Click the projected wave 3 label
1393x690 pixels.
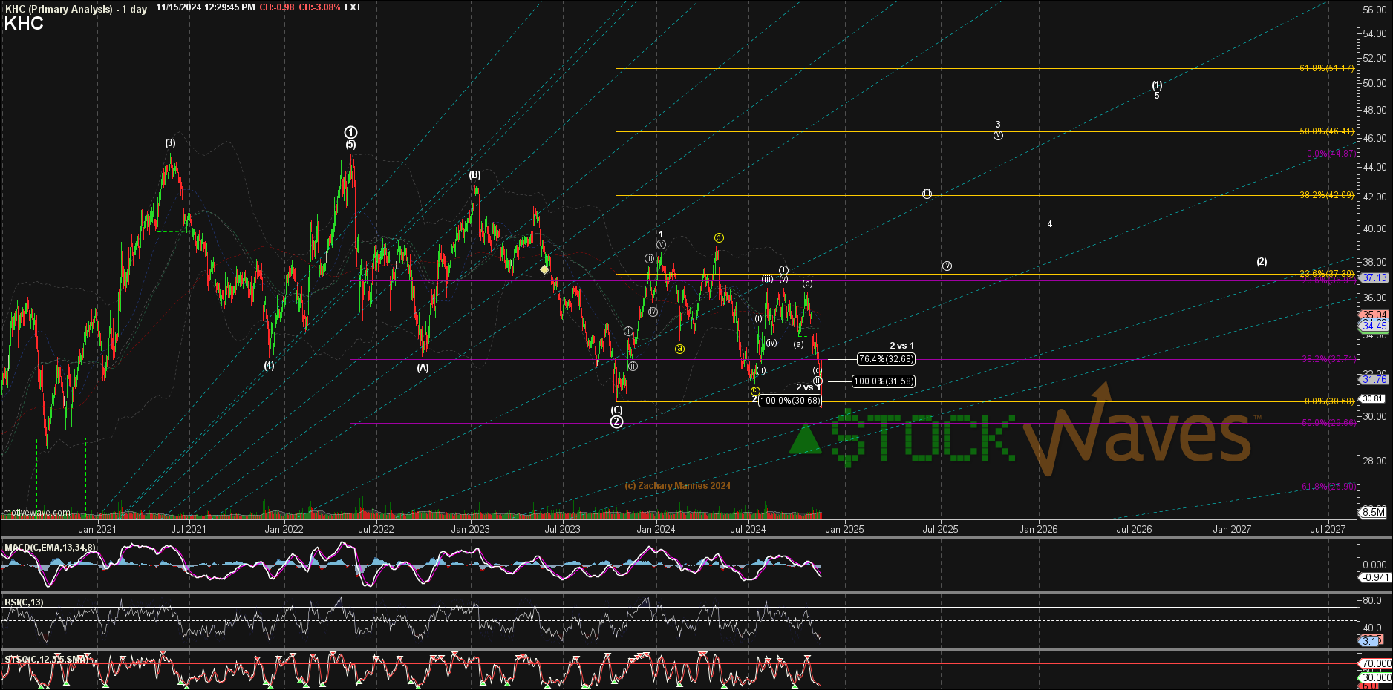(998, 125)
